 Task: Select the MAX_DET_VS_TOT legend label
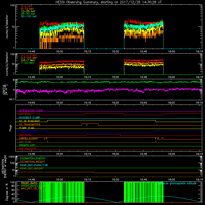pos(32,188)
